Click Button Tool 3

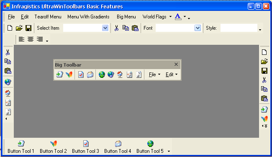click(85, 147)
